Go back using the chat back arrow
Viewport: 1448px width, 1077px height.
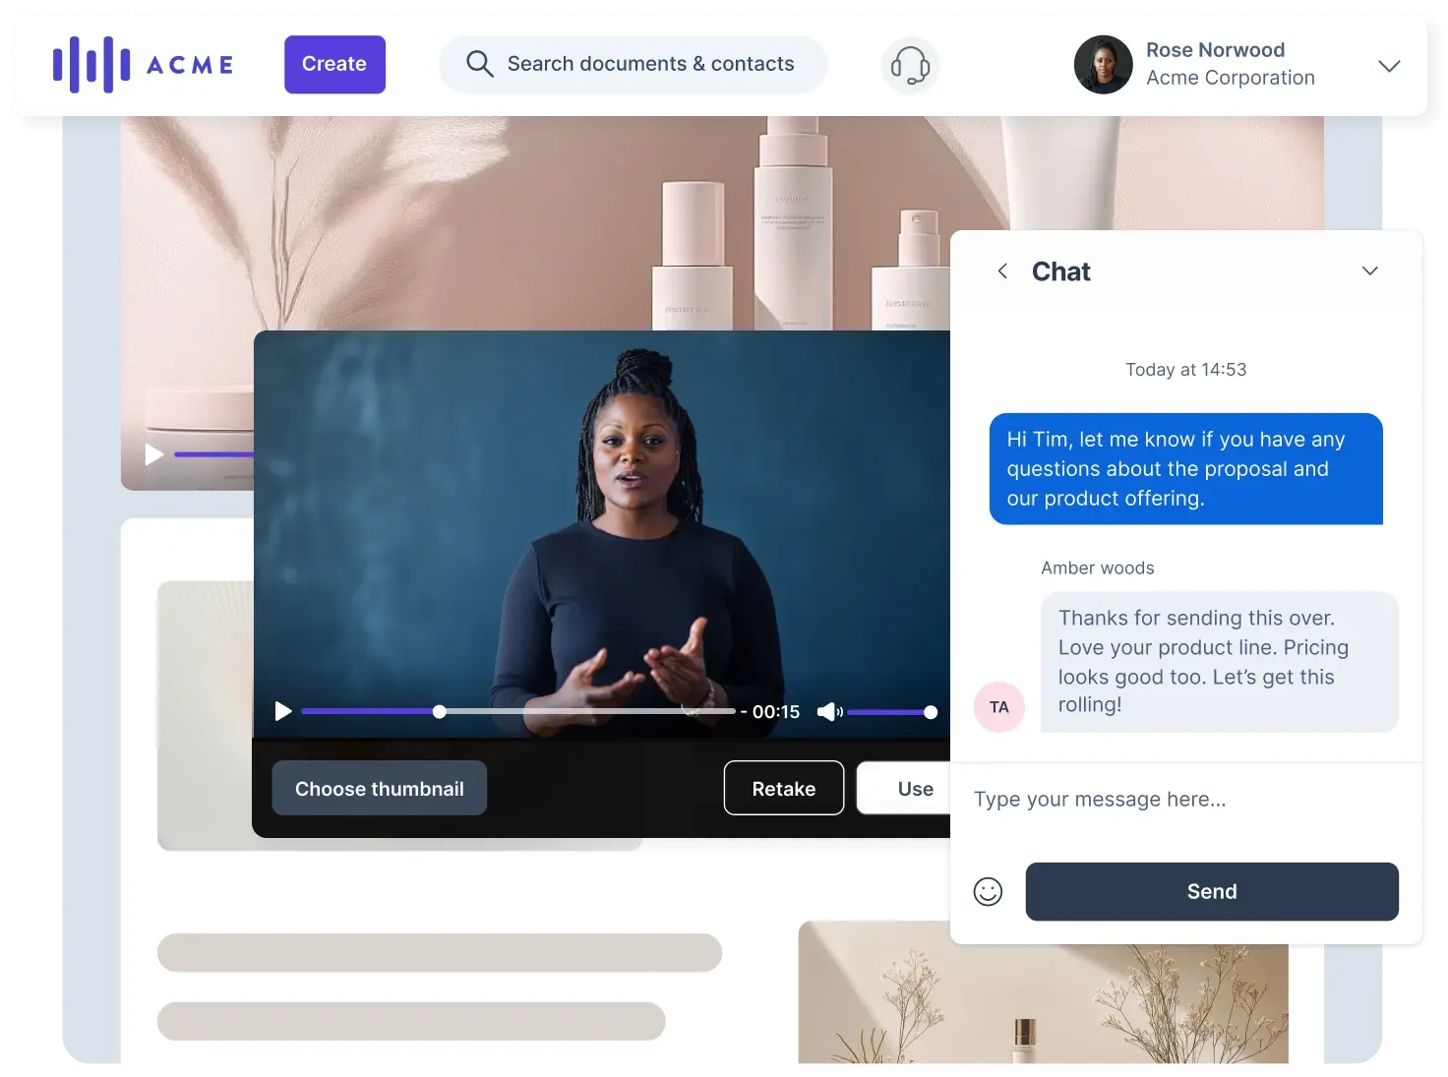pos(1002,270)
